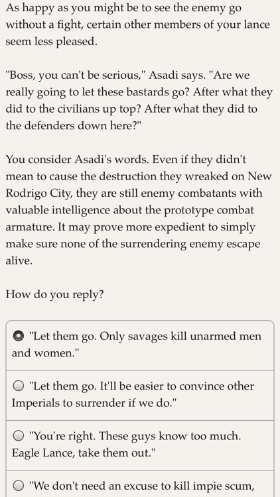
Task: Click the "armature. It may prove more expedient" line
Action: coord(131,227)
